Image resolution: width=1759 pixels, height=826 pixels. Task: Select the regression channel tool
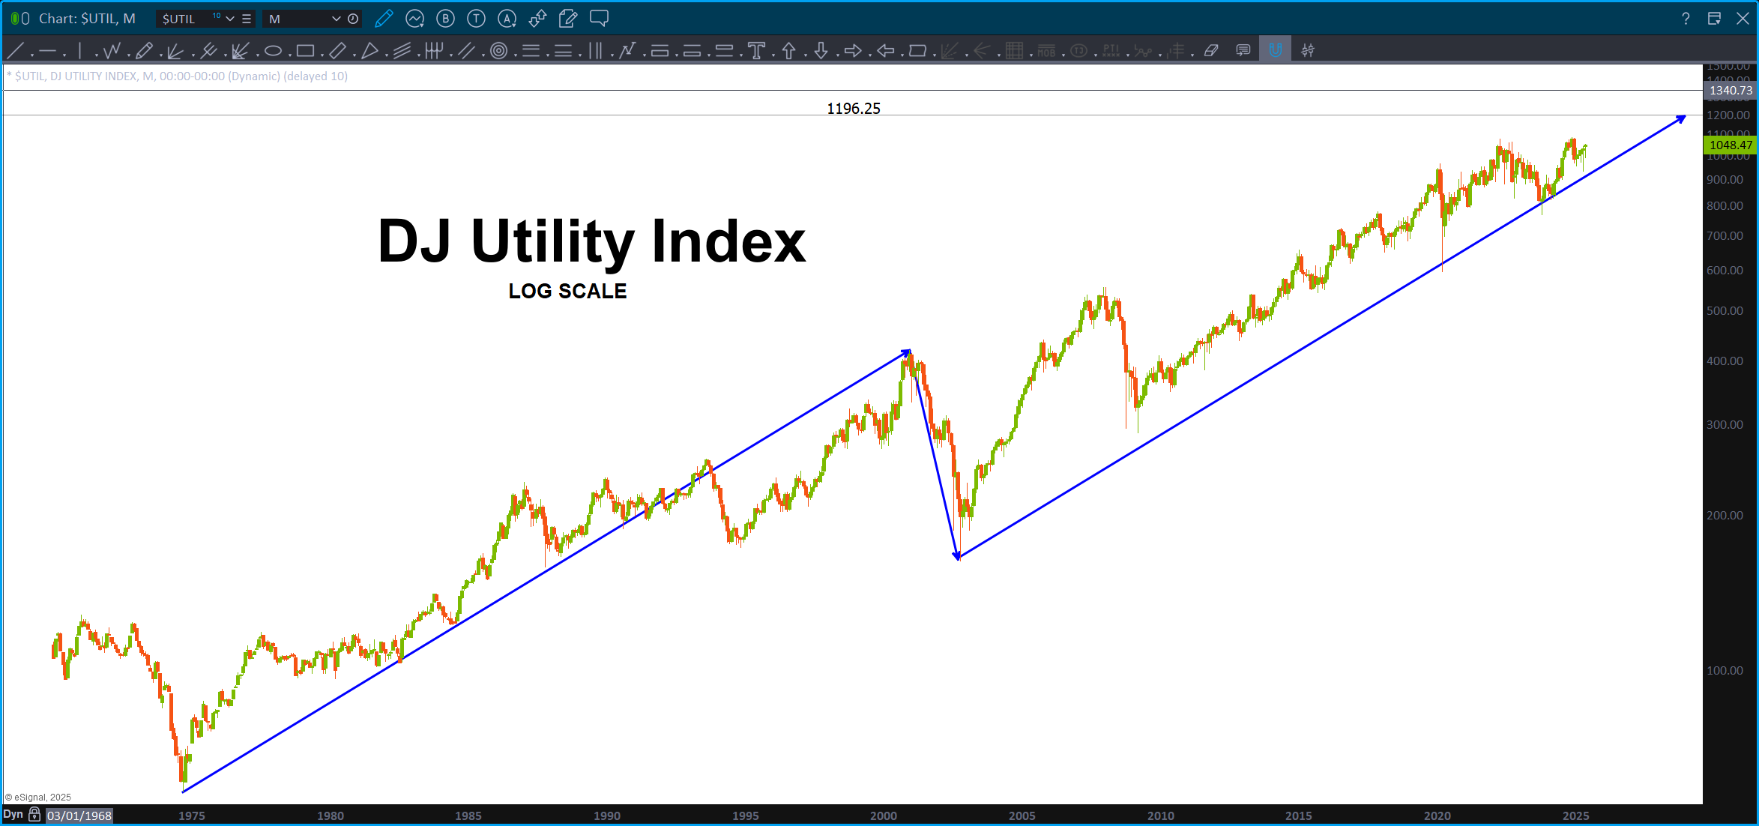(x=402, y=51)
